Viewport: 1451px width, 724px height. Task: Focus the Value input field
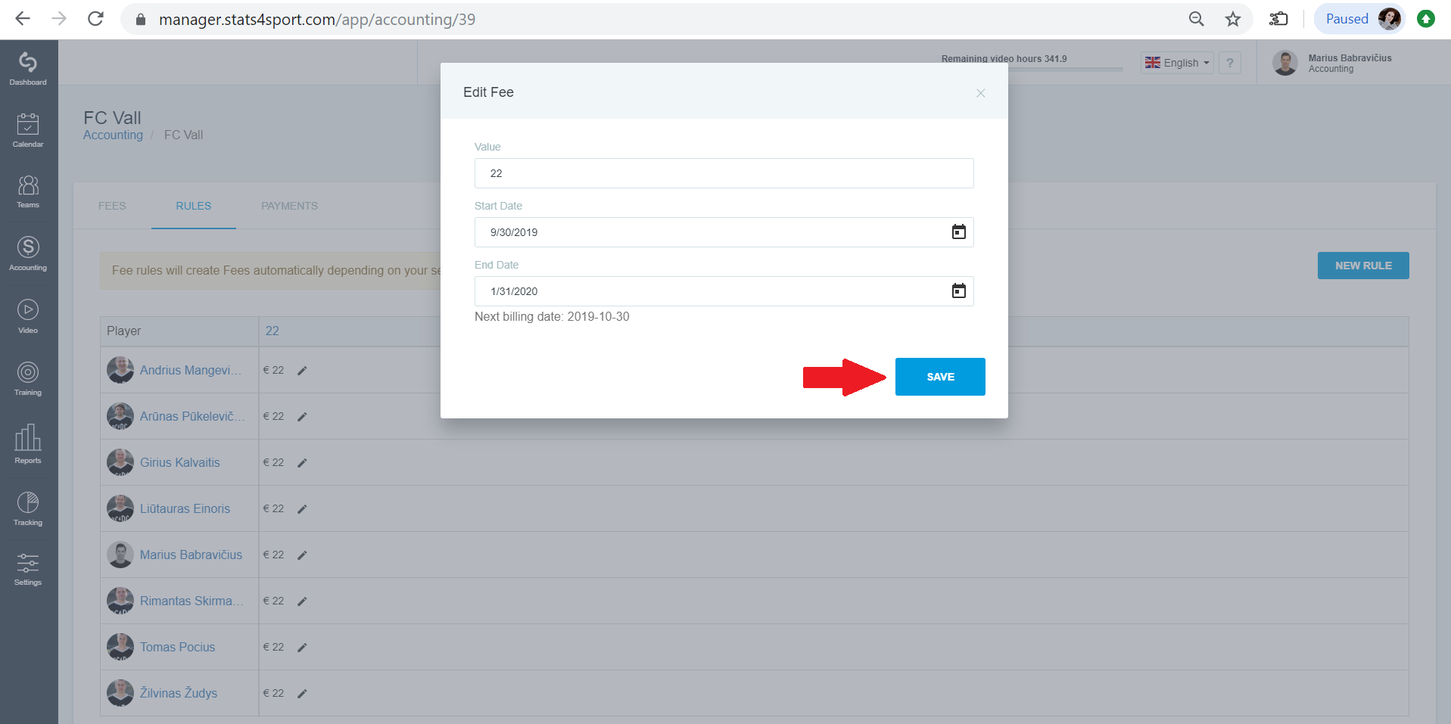tap(724, 173)
